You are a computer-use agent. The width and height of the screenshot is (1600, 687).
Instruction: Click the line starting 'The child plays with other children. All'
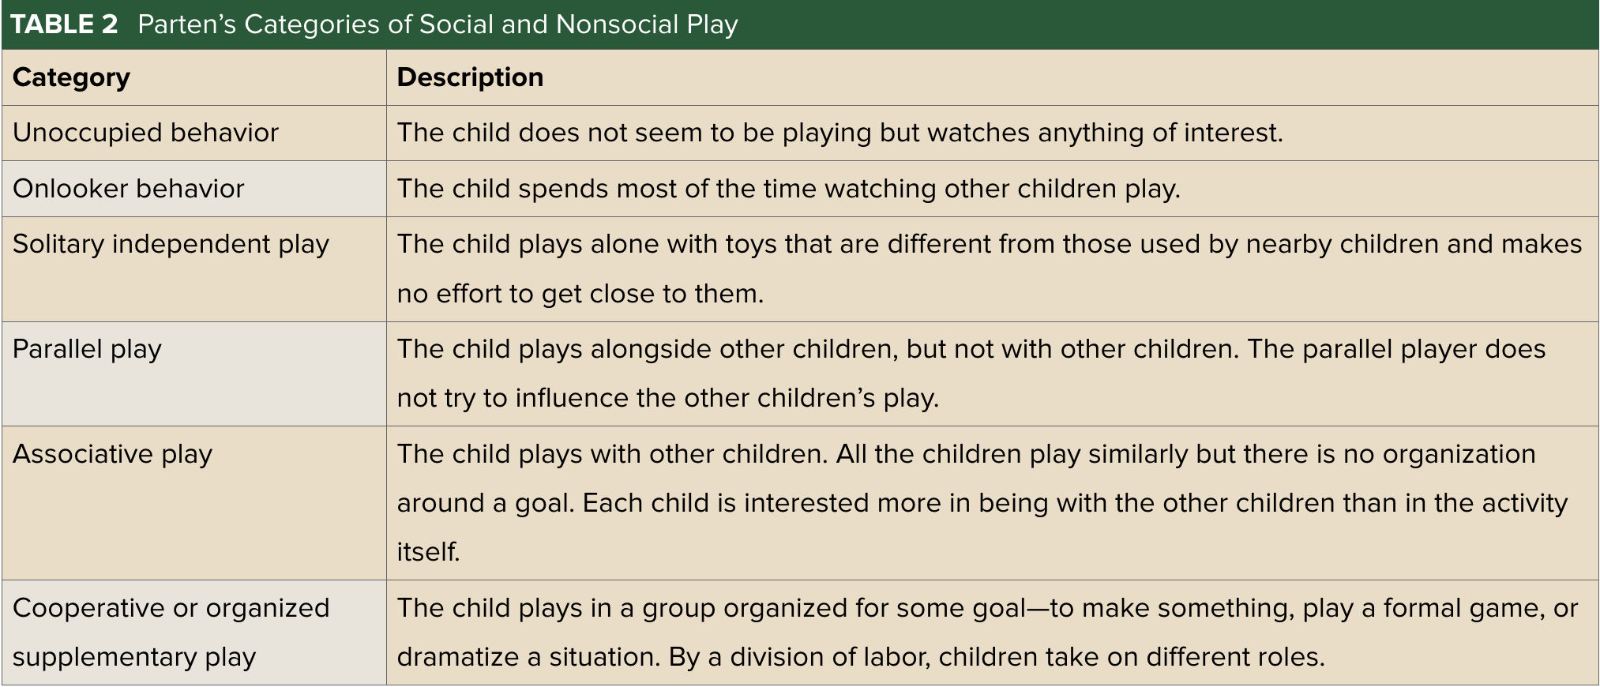point(966,454)
